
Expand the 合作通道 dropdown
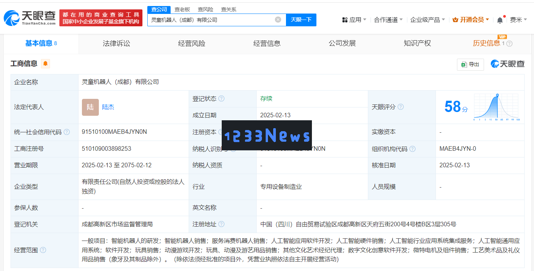click(x=388, y=20)
